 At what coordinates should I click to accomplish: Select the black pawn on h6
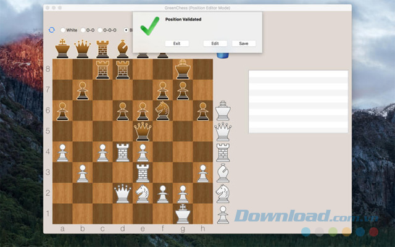[203, 111]
